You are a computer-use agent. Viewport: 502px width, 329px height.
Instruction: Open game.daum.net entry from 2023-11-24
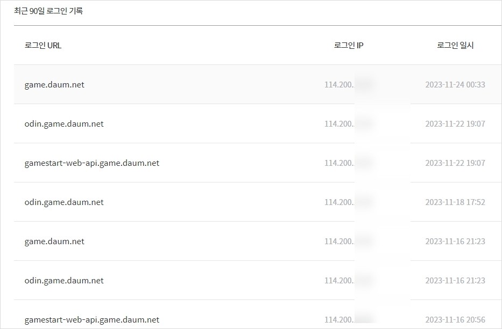54,85
